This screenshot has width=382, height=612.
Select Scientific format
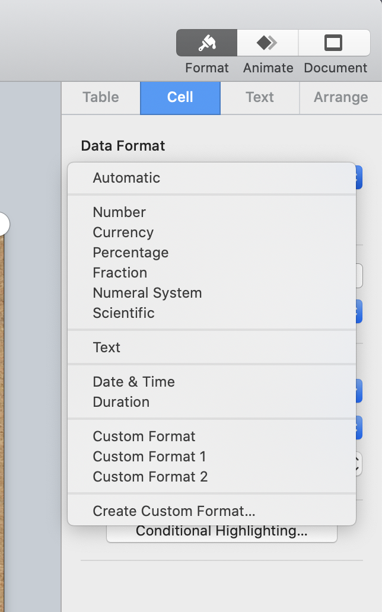123,313
